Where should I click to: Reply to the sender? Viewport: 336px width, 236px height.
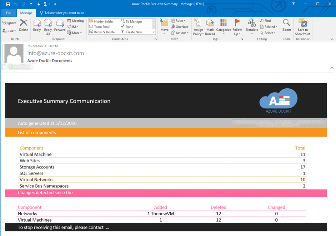click(x=37, y=25)
